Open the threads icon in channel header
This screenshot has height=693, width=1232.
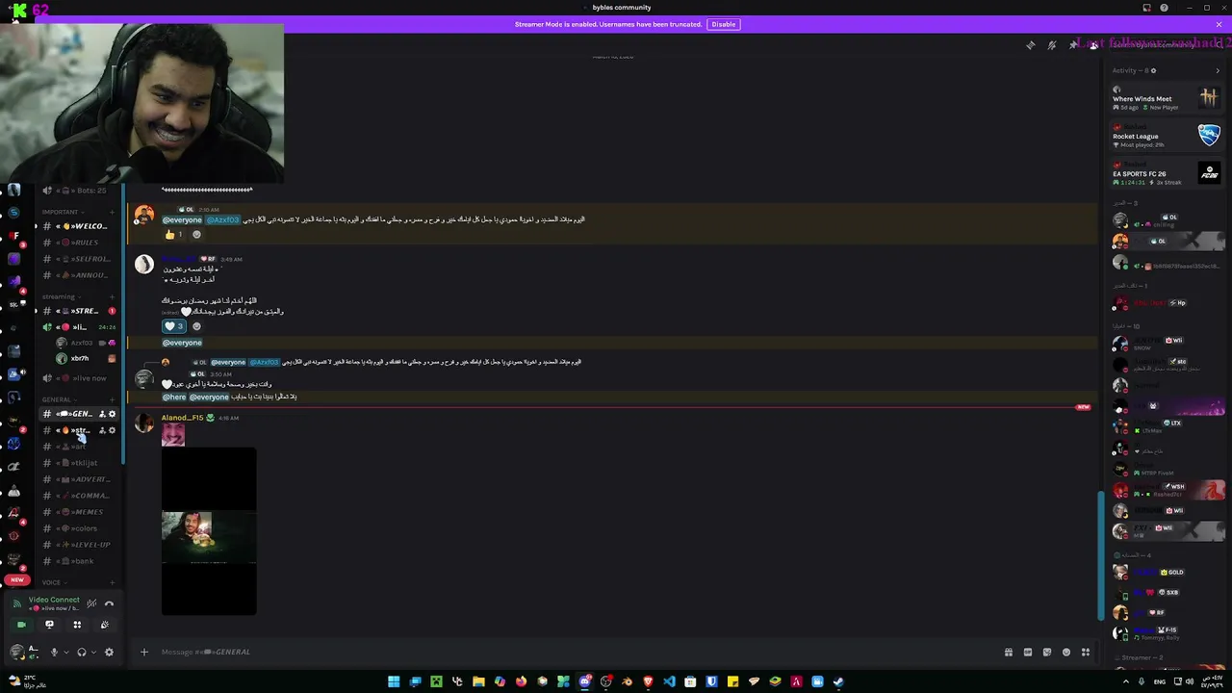click(1031, 45)
